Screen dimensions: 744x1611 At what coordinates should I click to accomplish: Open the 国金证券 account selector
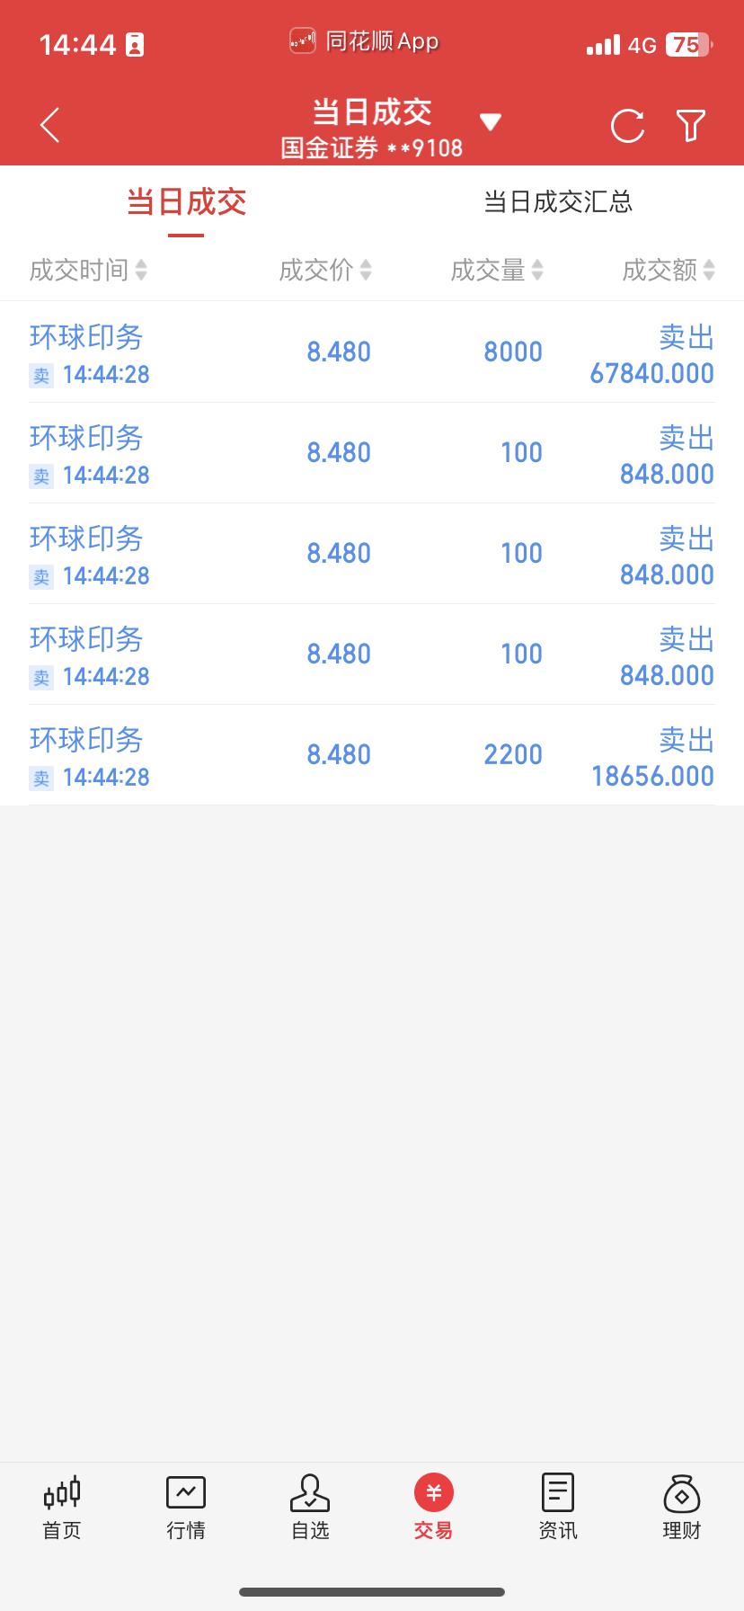click(x=372, y=148)
